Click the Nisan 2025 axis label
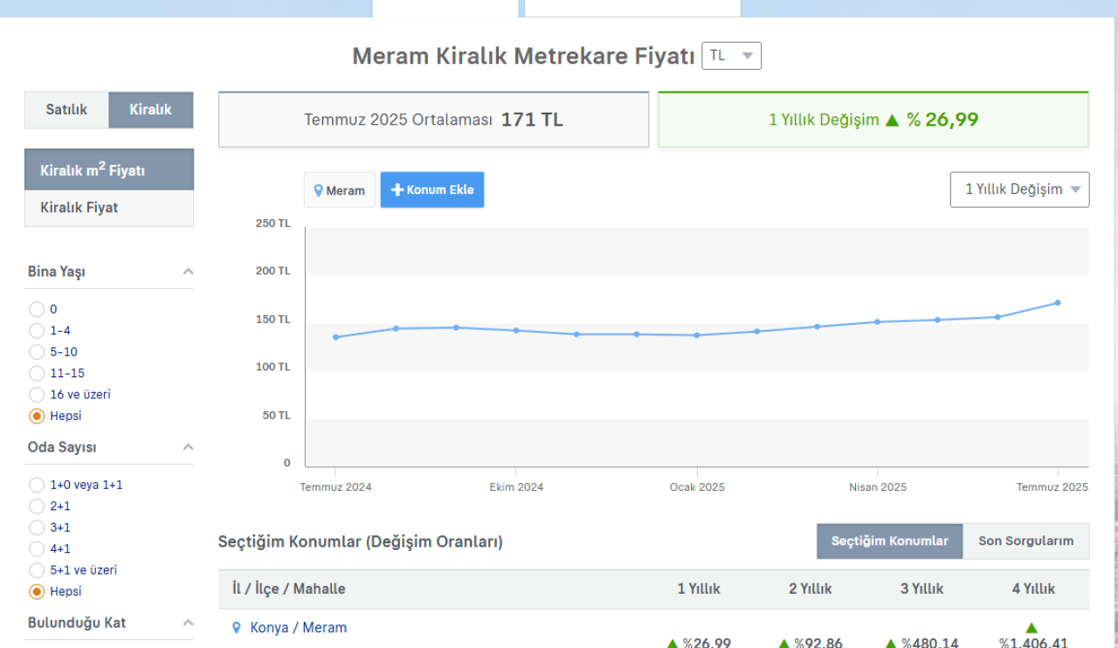 (x=878, y=487)
